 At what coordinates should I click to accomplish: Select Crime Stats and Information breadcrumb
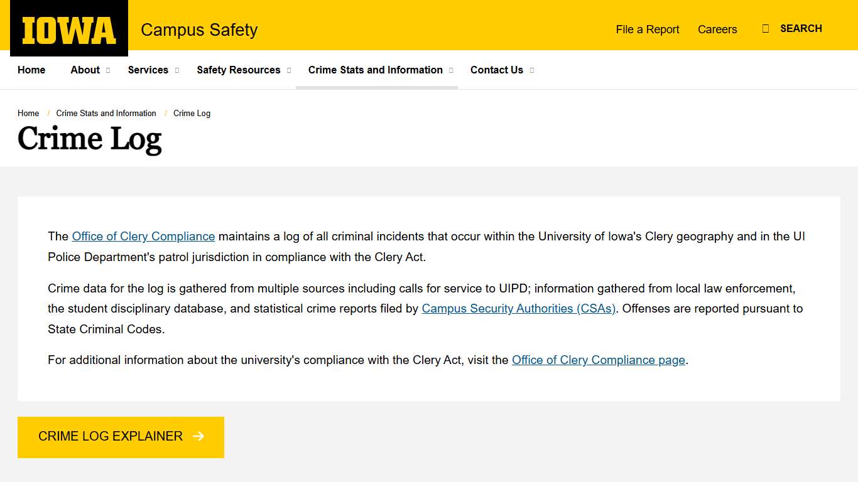(106, 114)
